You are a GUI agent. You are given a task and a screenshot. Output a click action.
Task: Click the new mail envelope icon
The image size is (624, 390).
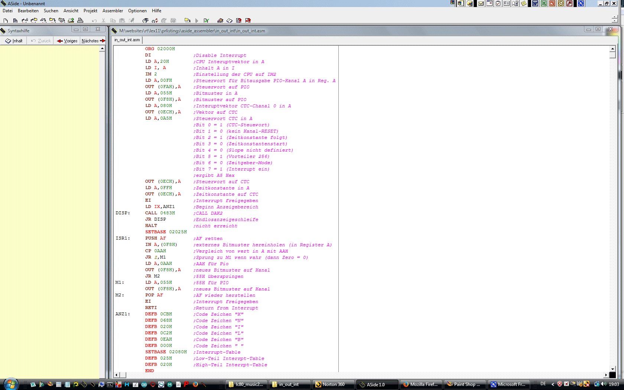(x=481, y=3)
